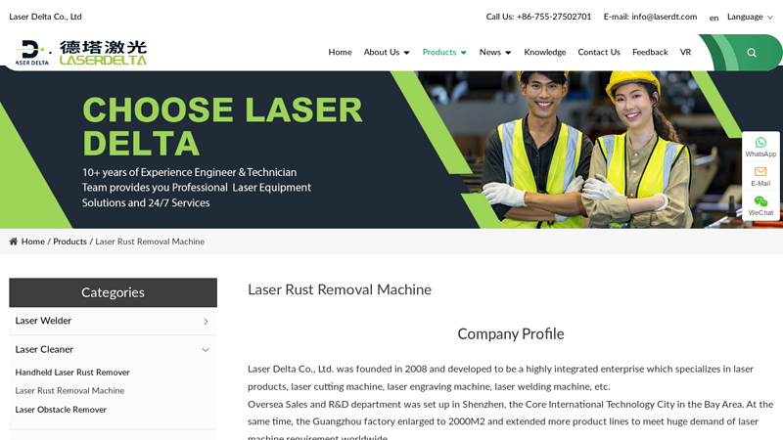Open the WeChat icon
This screenshot has width=783, height=440.
(x=760, y=201)
